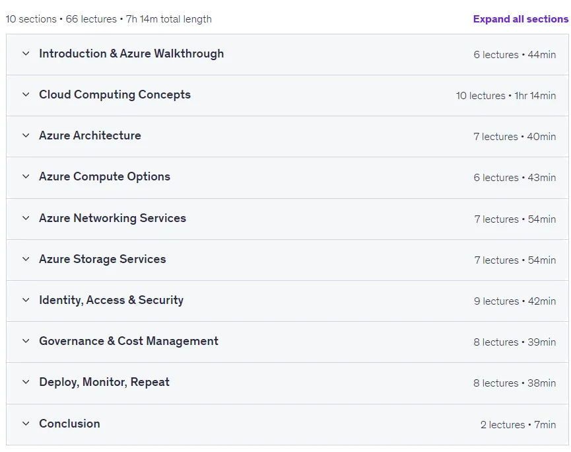Expand chevron beside Azure Architecture
Image resolution: width=571 pixels, height=452 pixels.
26,135
